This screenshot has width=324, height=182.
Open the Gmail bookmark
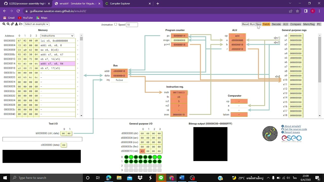pos(9,18)
